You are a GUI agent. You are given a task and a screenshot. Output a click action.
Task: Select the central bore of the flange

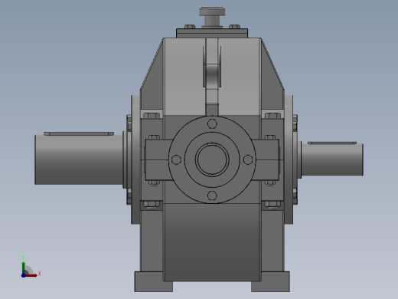[212, 159]
